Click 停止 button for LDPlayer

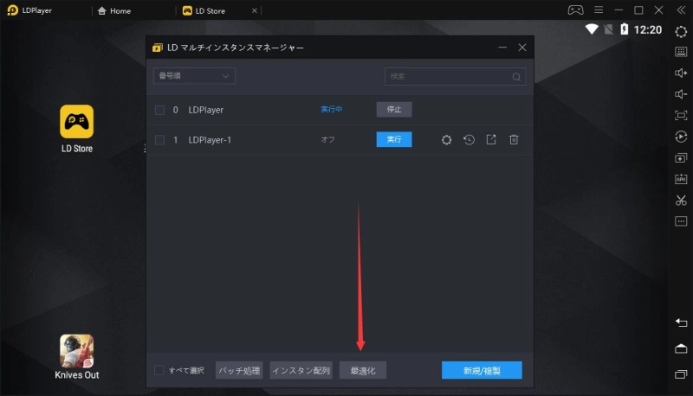tap(394, 109)
